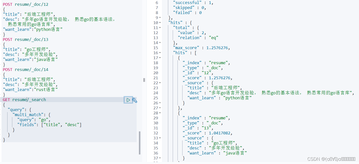
Task: Collapse the "hits" array at line 16
Action: (160, 53)
